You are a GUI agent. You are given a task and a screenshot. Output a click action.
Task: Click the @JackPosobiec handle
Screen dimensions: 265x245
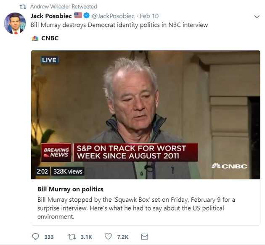click(x=113, y=16)
